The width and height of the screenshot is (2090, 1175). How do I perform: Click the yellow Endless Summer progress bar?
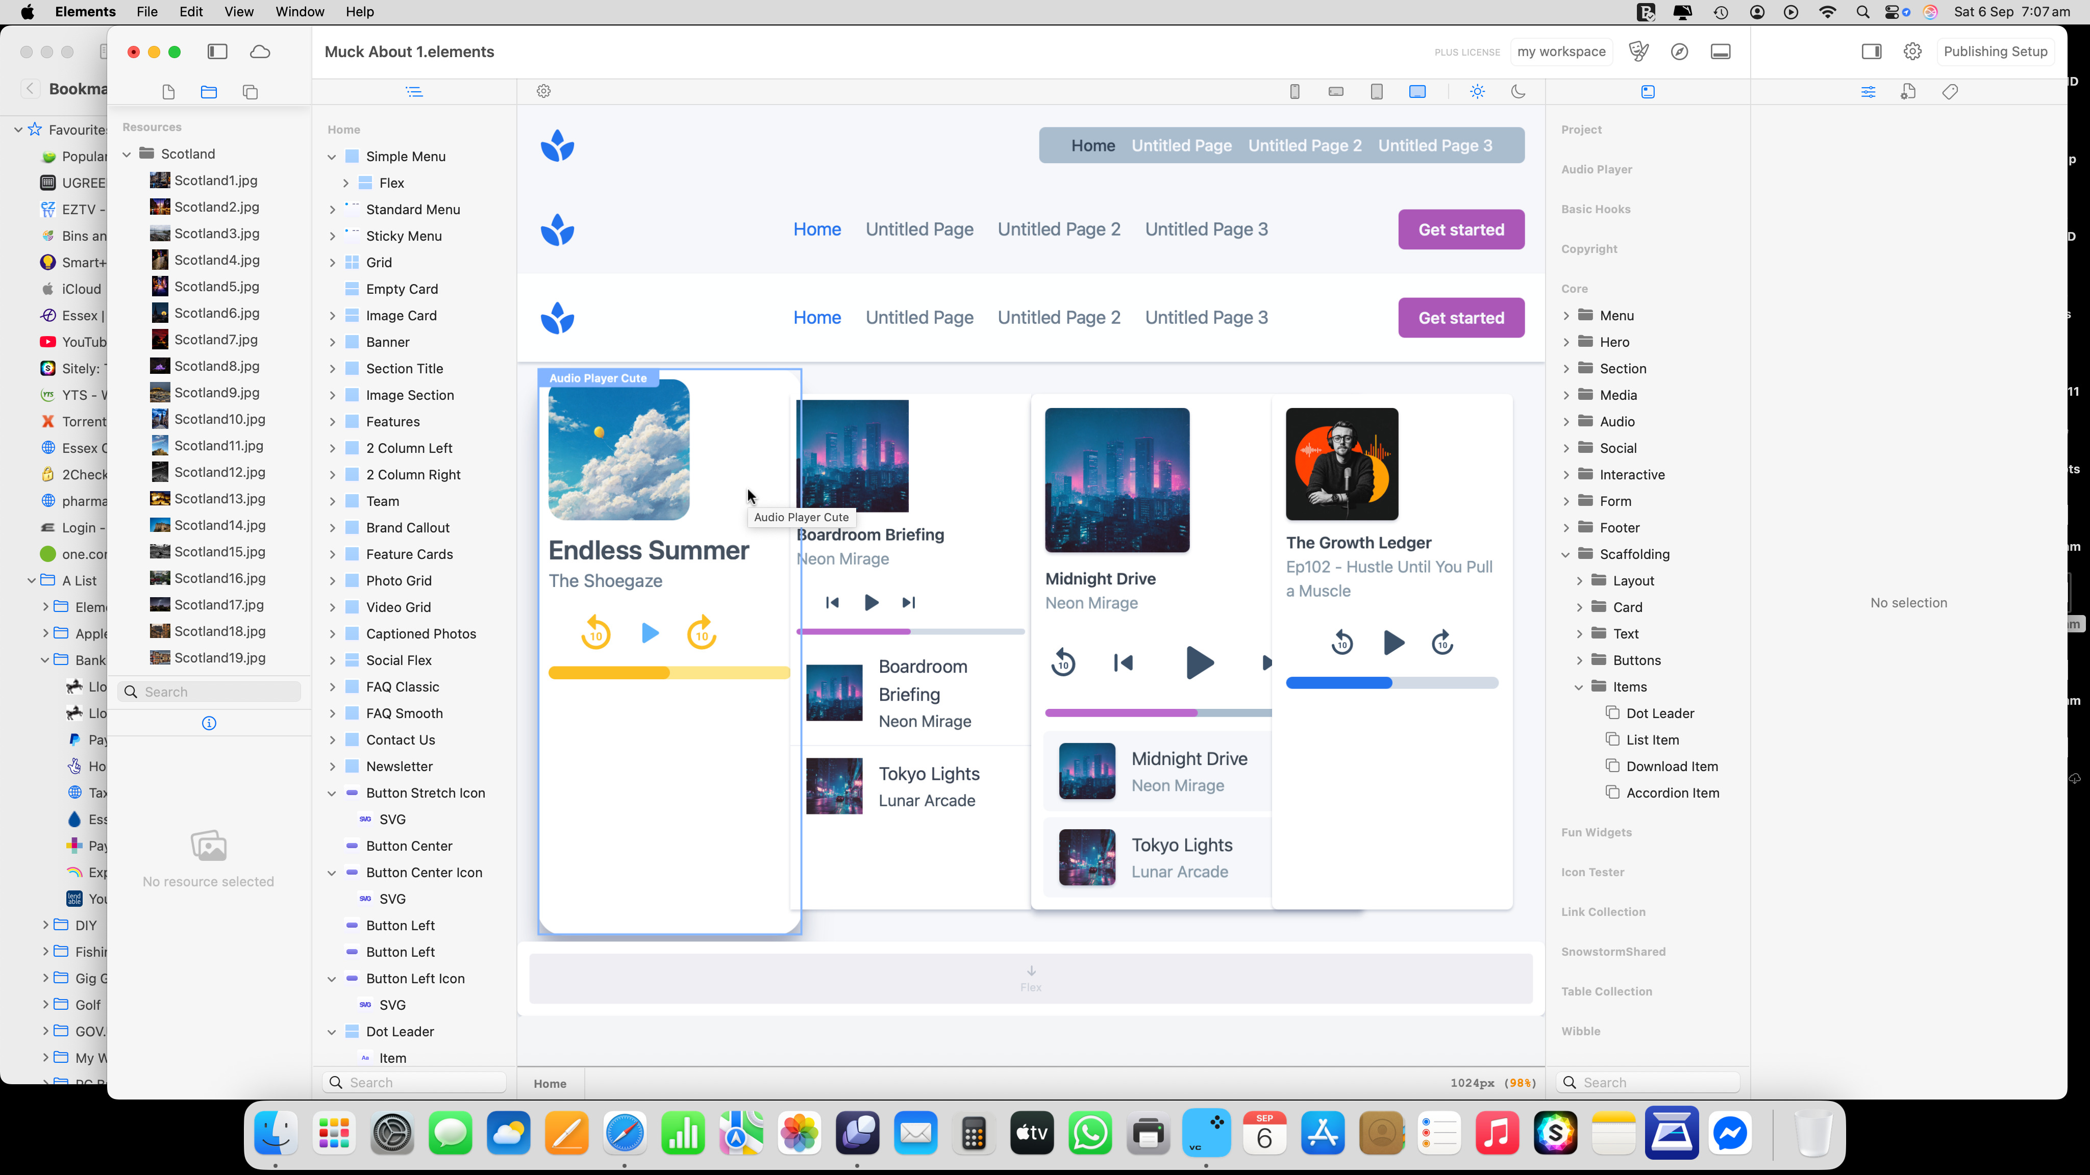pos(668,673)
